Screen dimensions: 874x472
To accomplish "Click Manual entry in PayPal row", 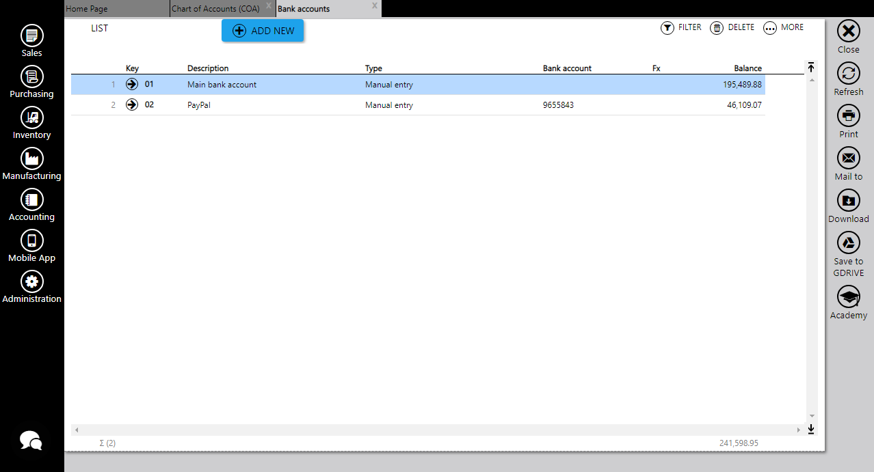I will point(389,105).
